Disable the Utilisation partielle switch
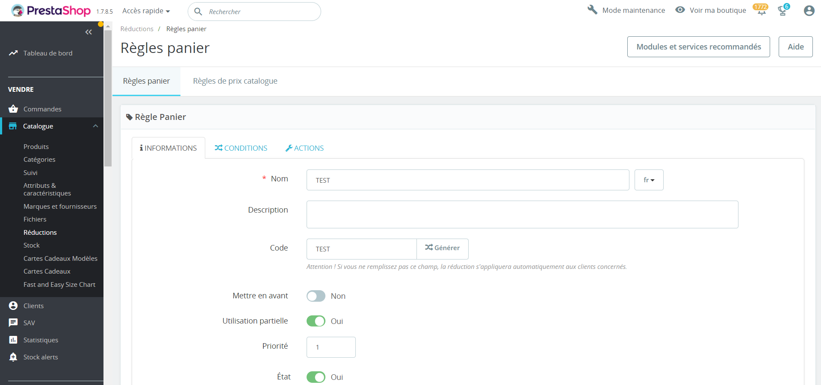Image resolution: width=821 pixels, height=385 pixels. coord(316,321)
